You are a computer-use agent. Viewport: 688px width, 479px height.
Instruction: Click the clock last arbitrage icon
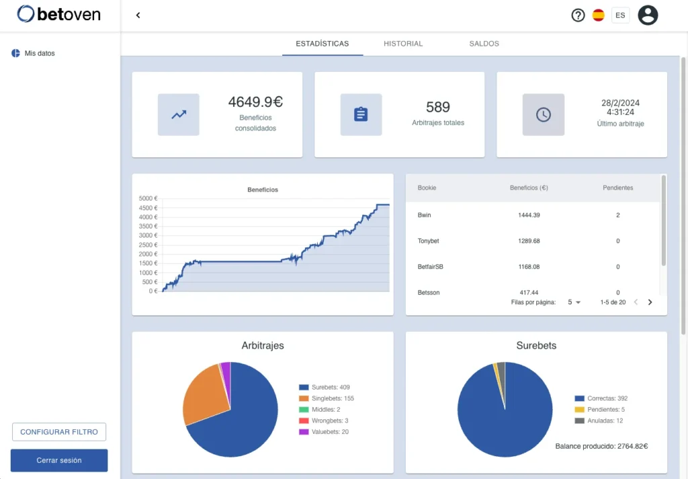coord(544,114)
